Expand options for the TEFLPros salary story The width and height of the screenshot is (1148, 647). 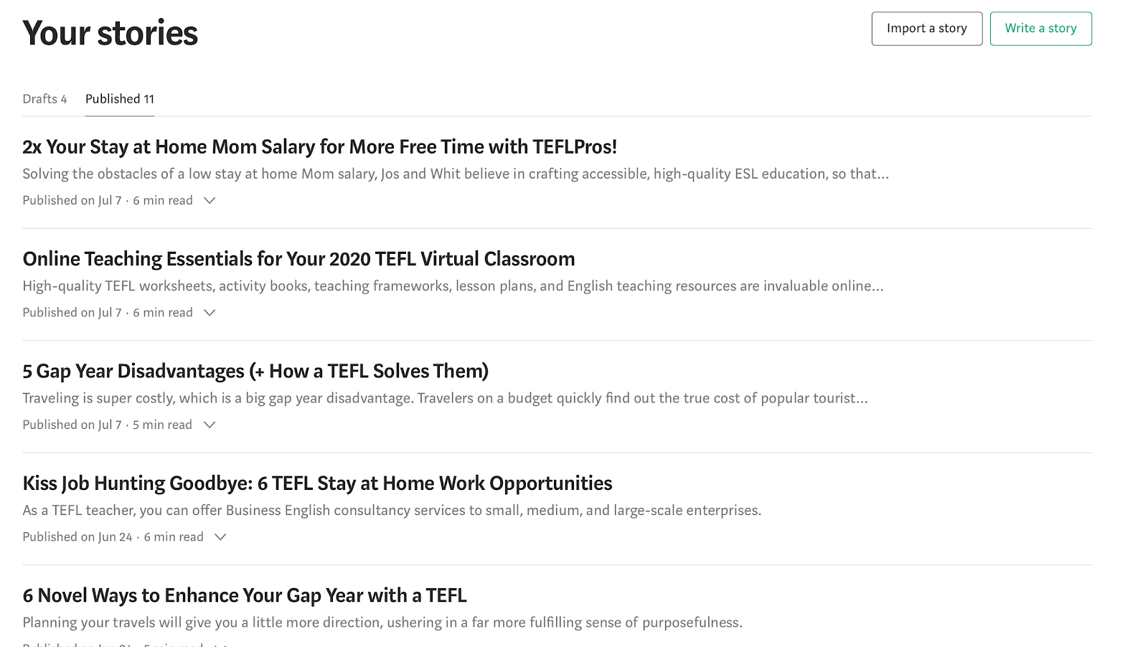pyautogui.click(x=209, y=200)
